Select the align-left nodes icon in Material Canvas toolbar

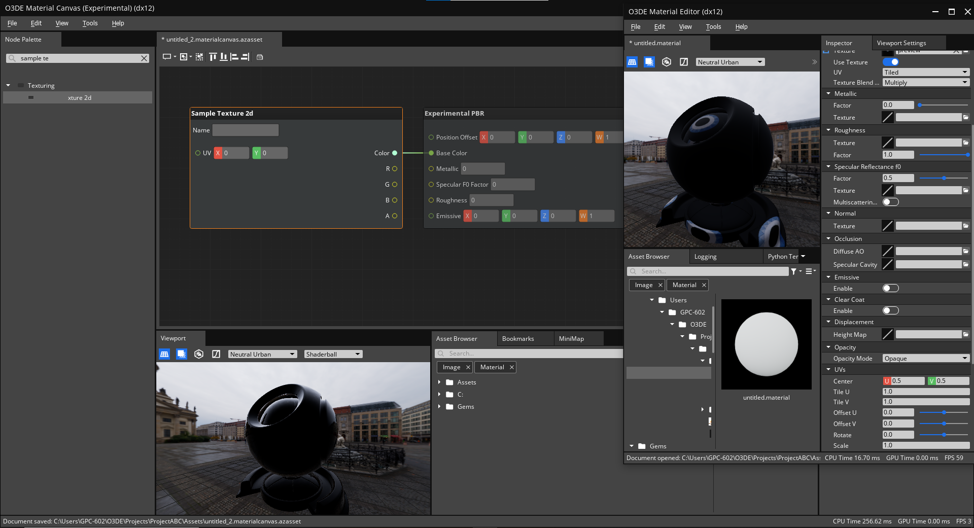(x=234, y=57)
